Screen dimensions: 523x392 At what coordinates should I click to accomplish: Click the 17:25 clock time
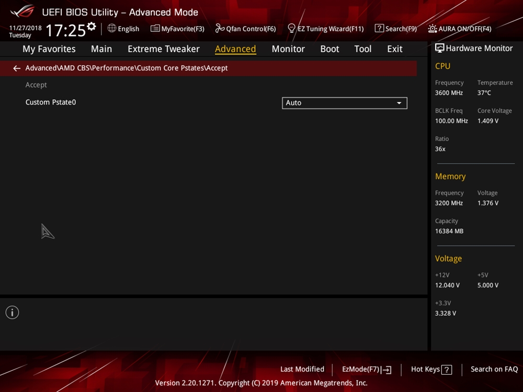66,30
